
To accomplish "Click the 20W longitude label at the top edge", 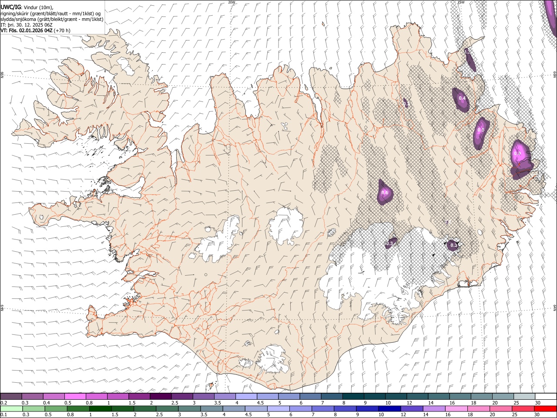I will coord(232,2).
